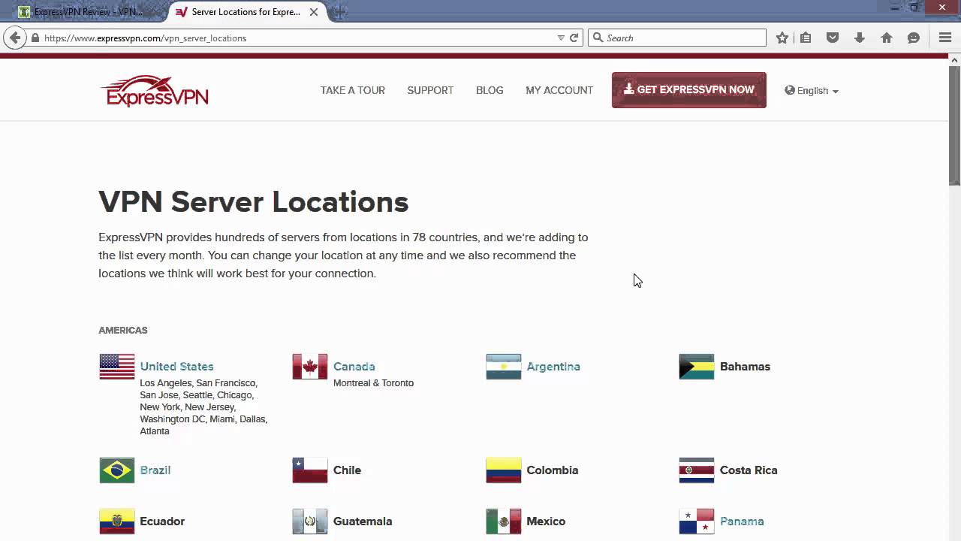The width and height of the screenshot is (961, 541).
Task: Open the English language dropdown
Action: 812,90
